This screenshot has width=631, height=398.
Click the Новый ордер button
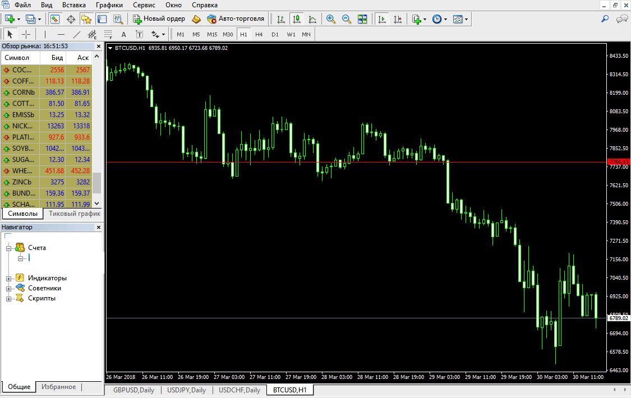[x=159, y=19]
